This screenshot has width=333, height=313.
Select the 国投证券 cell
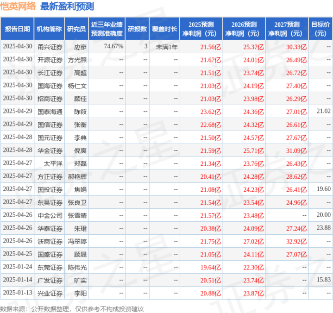(50, 190)
